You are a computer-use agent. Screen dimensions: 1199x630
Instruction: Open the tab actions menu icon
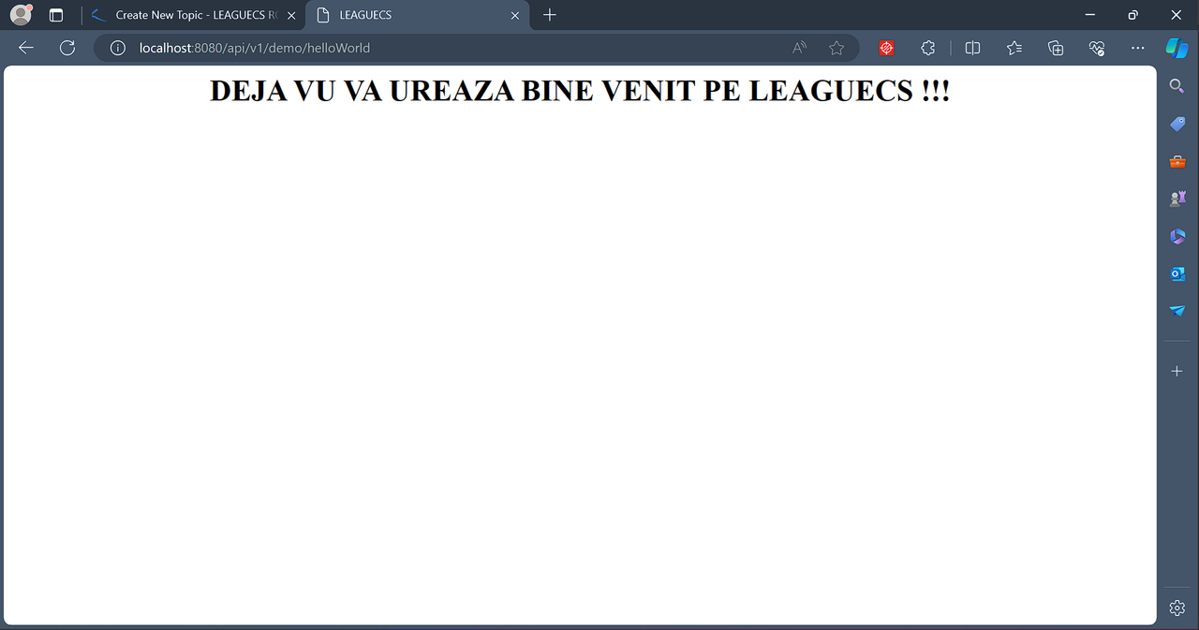(x=56, y=15)
